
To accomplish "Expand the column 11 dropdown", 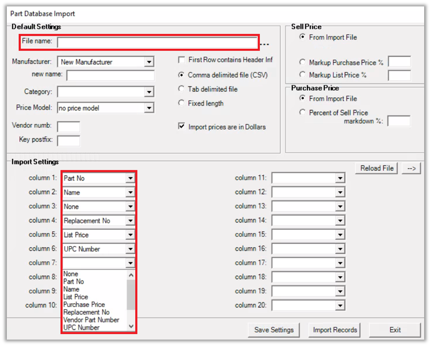I will 340,178.
